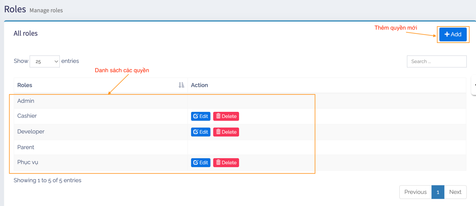This screenshot has height=206, width=476.
Task: Select page 1 in pagination
Action: coord(438,192)
